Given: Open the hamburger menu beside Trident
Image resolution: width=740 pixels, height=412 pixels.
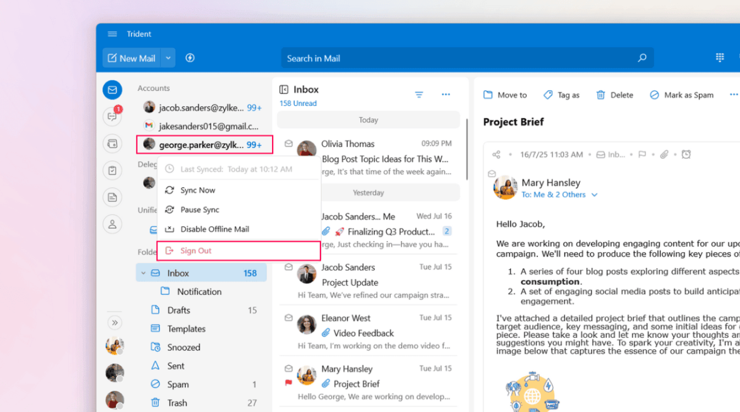Looking at the screenshot, I should [112, 34].
